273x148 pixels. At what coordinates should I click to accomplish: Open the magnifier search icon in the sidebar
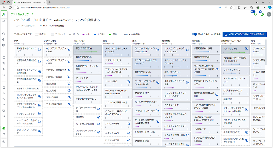tap(4, 116)
